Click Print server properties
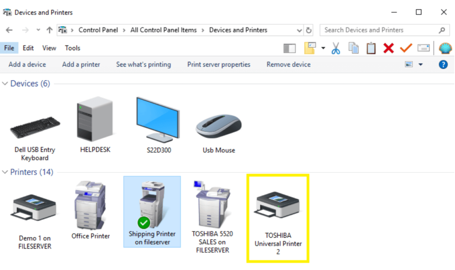Image resolution: width=455 pixels, height=270 pixels. click(x=219, y=65)
